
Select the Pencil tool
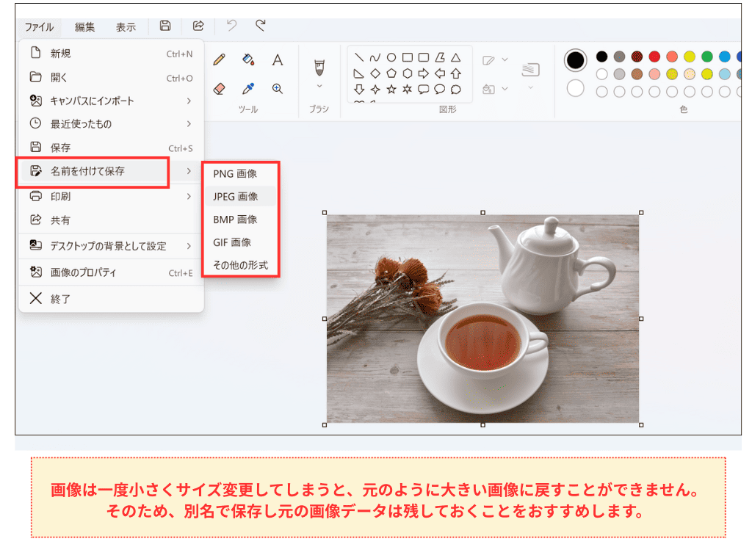point(219,61)
